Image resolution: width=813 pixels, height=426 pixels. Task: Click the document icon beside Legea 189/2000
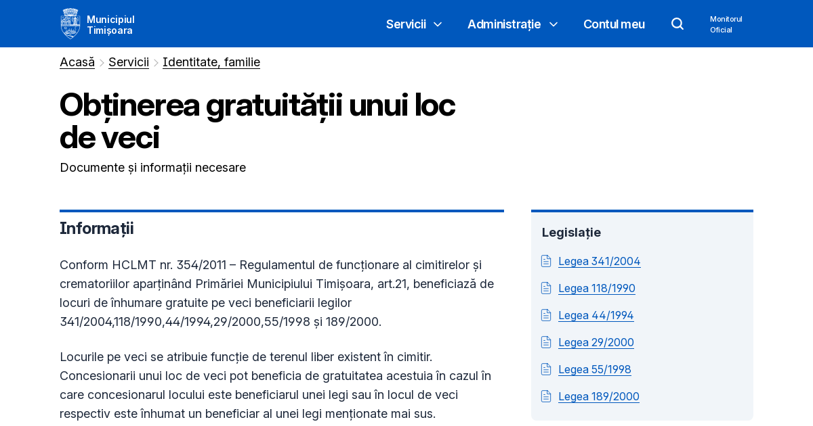coord(545,396)
